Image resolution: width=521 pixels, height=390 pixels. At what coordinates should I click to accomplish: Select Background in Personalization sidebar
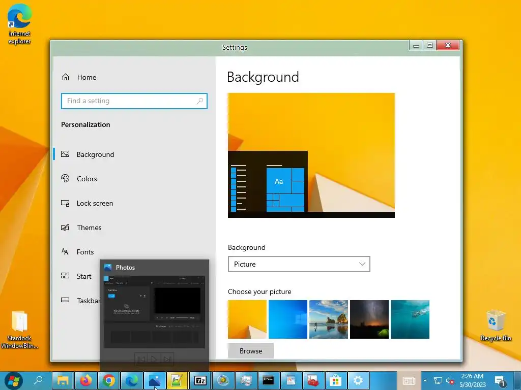88,154
